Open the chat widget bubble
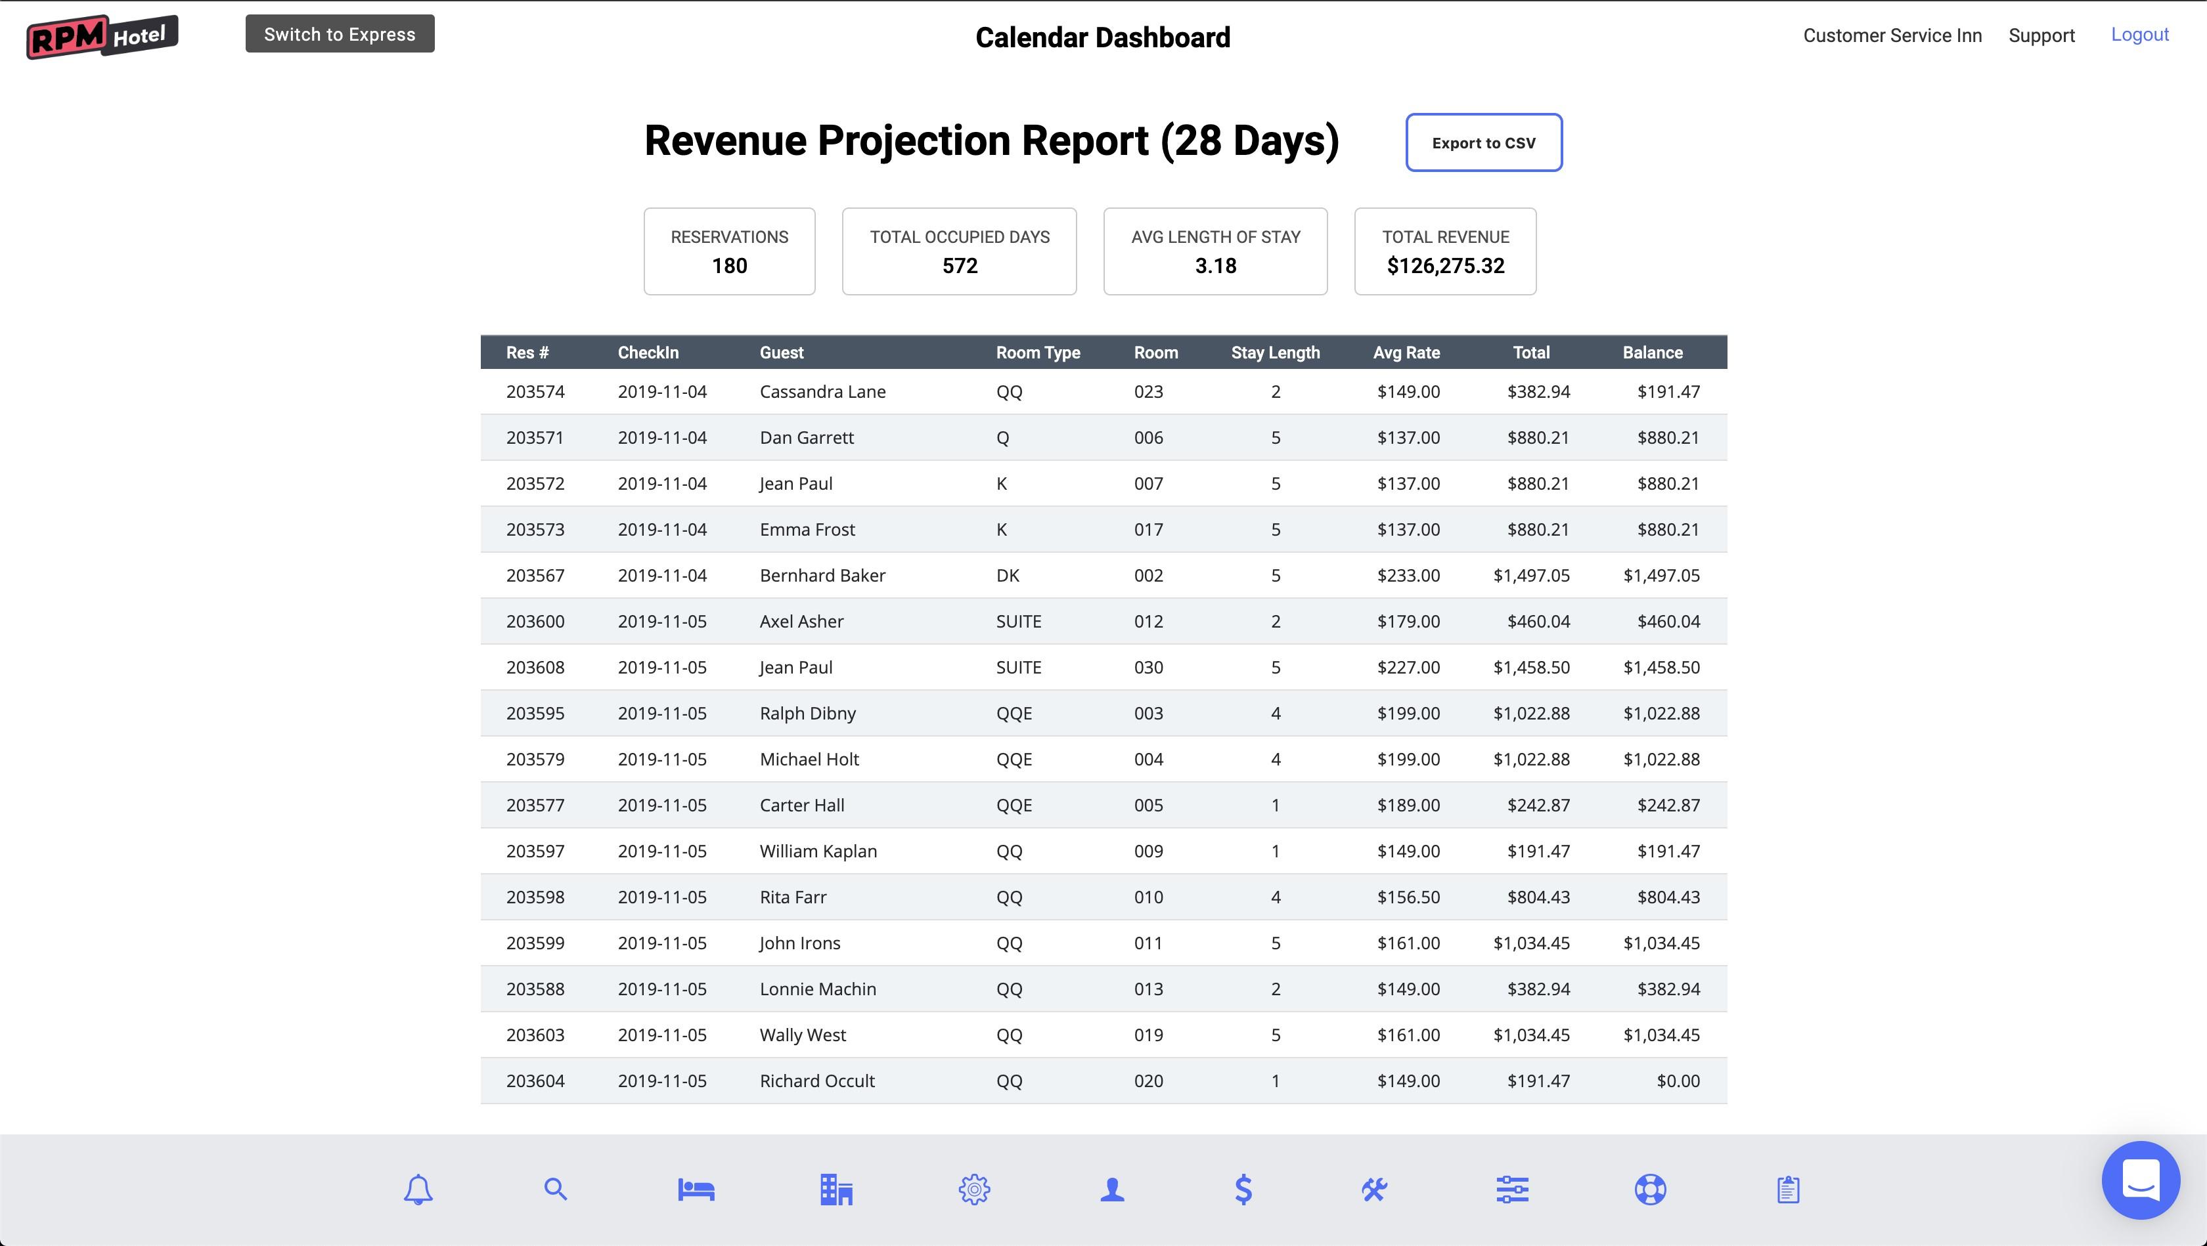 (2140, 1180)
